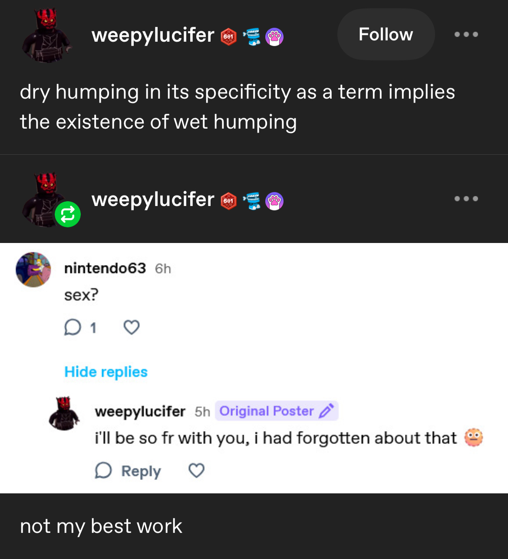Click weepylucifer's avatar on the top post

(x=46, y=35)
